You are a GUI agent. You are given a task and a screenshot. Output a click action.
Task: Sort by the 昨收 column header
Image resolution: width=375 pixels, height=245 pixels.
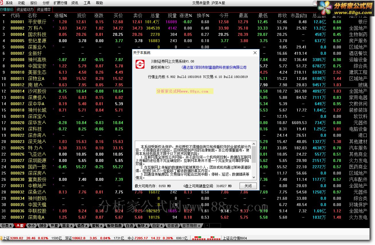283,15
